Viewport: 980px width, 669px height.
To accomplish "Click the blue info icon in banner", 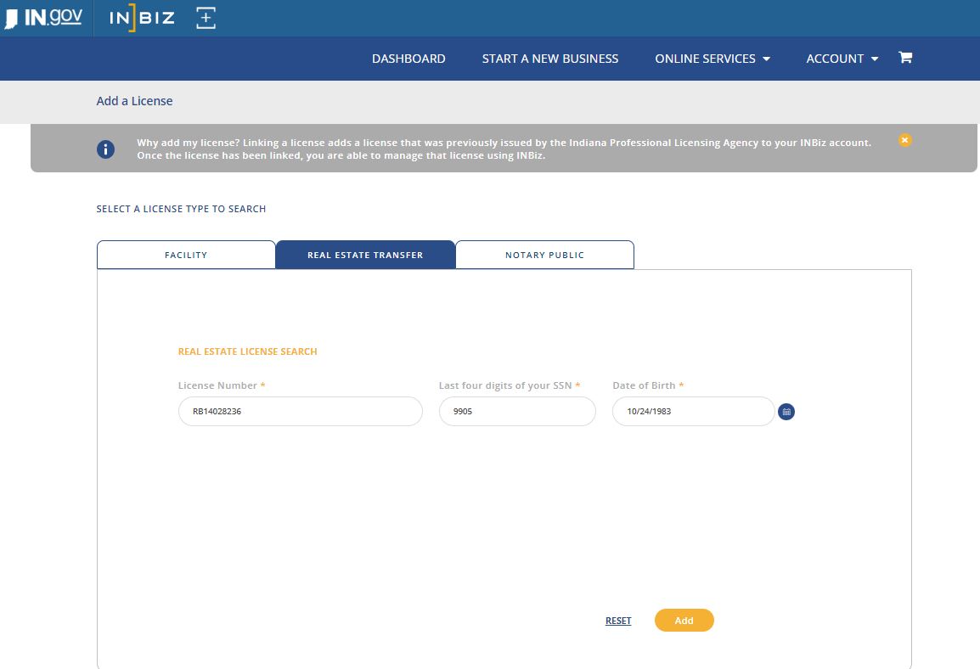I will (x=105, y=149).
